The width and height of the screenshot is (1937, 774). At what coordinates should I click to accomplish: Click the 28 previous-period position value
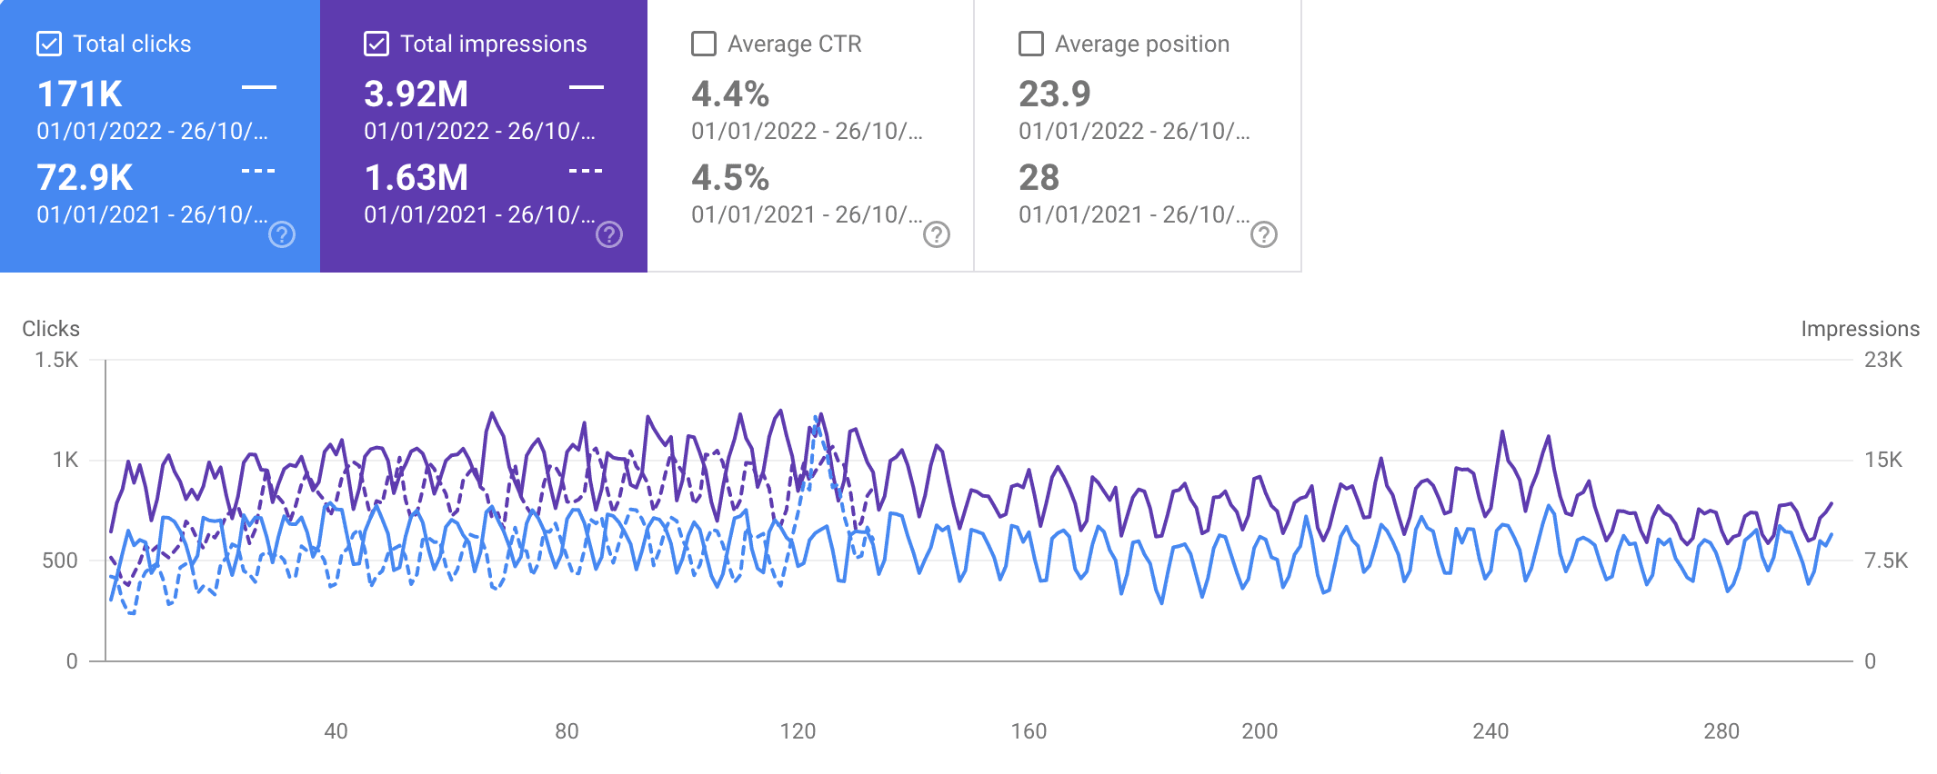pyautogui.click(x=1039, y=178)
